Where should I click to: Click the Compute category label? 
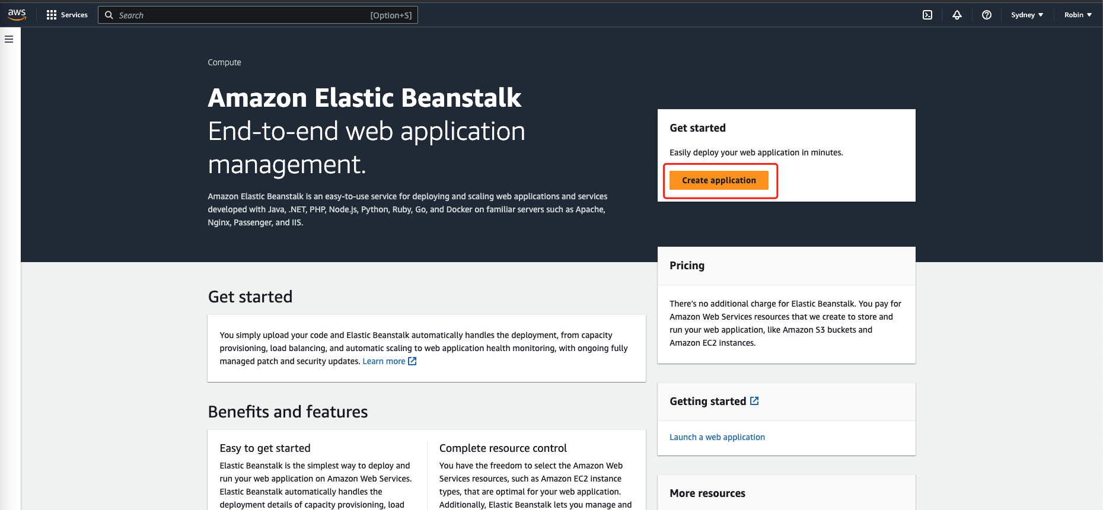[x=224, y=62]
